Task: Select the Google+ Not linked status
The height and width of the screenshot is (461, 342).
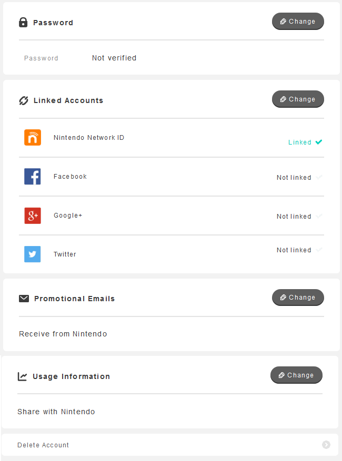Action: (x=294, y=217)
